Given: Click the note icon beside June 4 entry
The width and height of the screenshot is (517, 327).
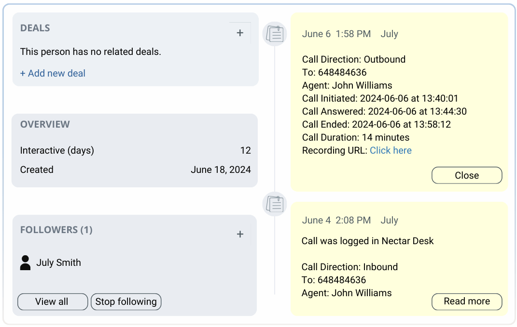Looking at the screenshot, I should [275, 204].
